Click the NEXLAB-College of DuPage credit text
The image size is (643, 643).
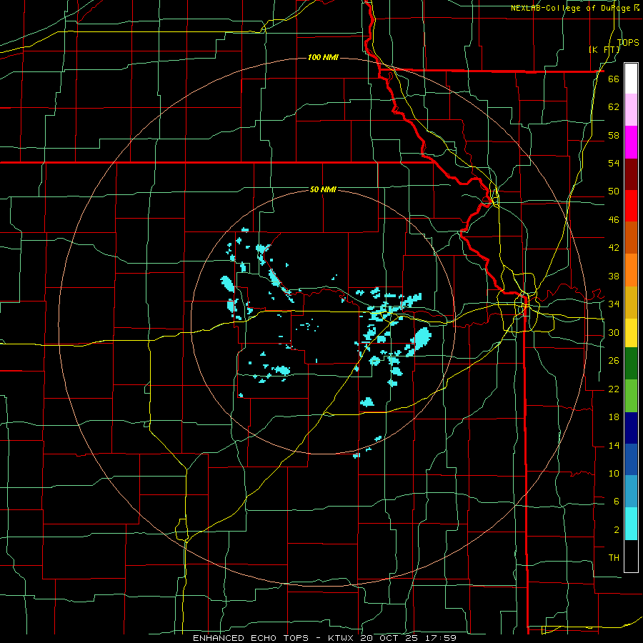[570, 8]
